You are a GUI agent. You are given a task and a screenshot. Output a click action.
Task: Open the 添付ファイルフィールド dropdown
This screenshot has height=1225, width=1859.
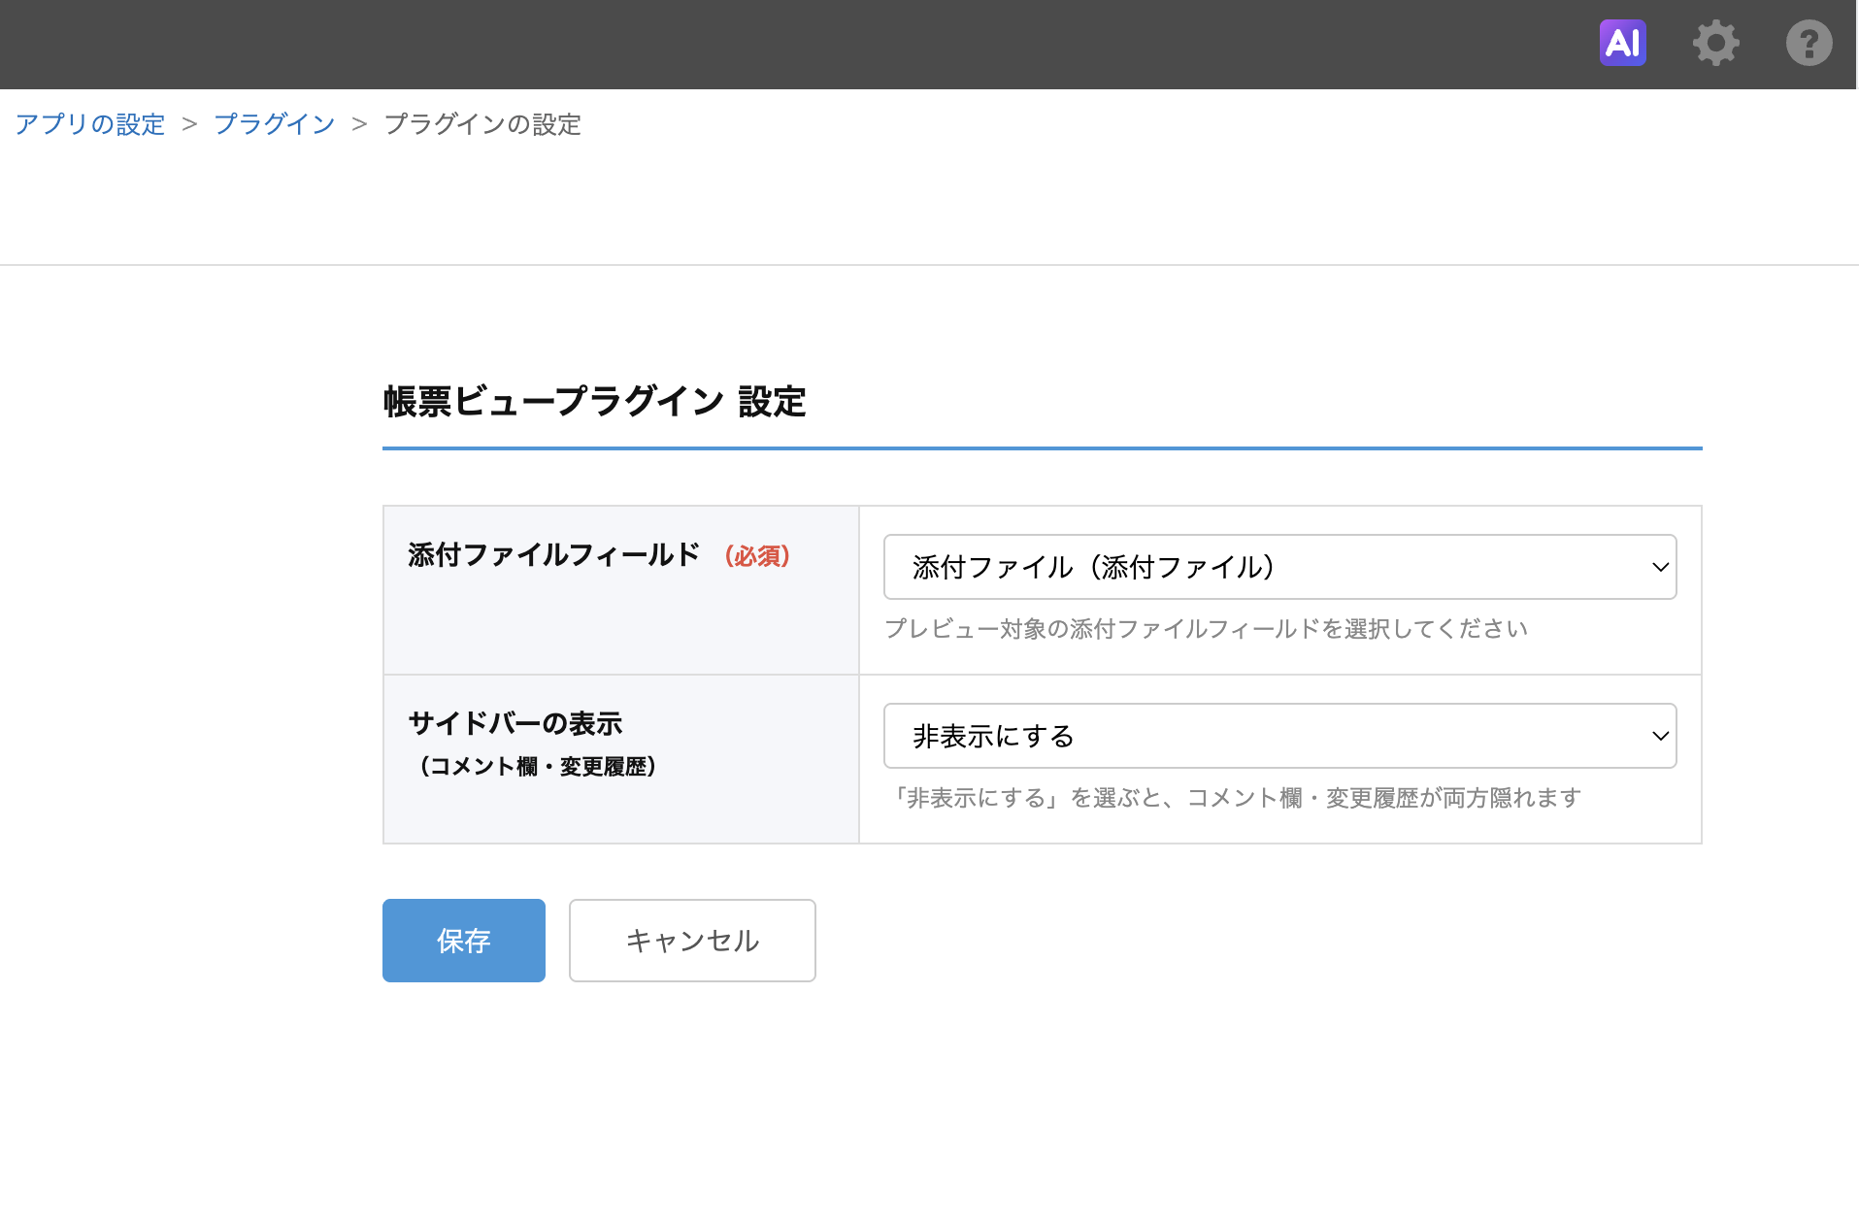click(x=1279, y=567)
